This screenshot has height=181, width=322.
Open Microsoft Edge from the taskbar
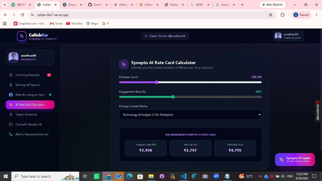129,176
